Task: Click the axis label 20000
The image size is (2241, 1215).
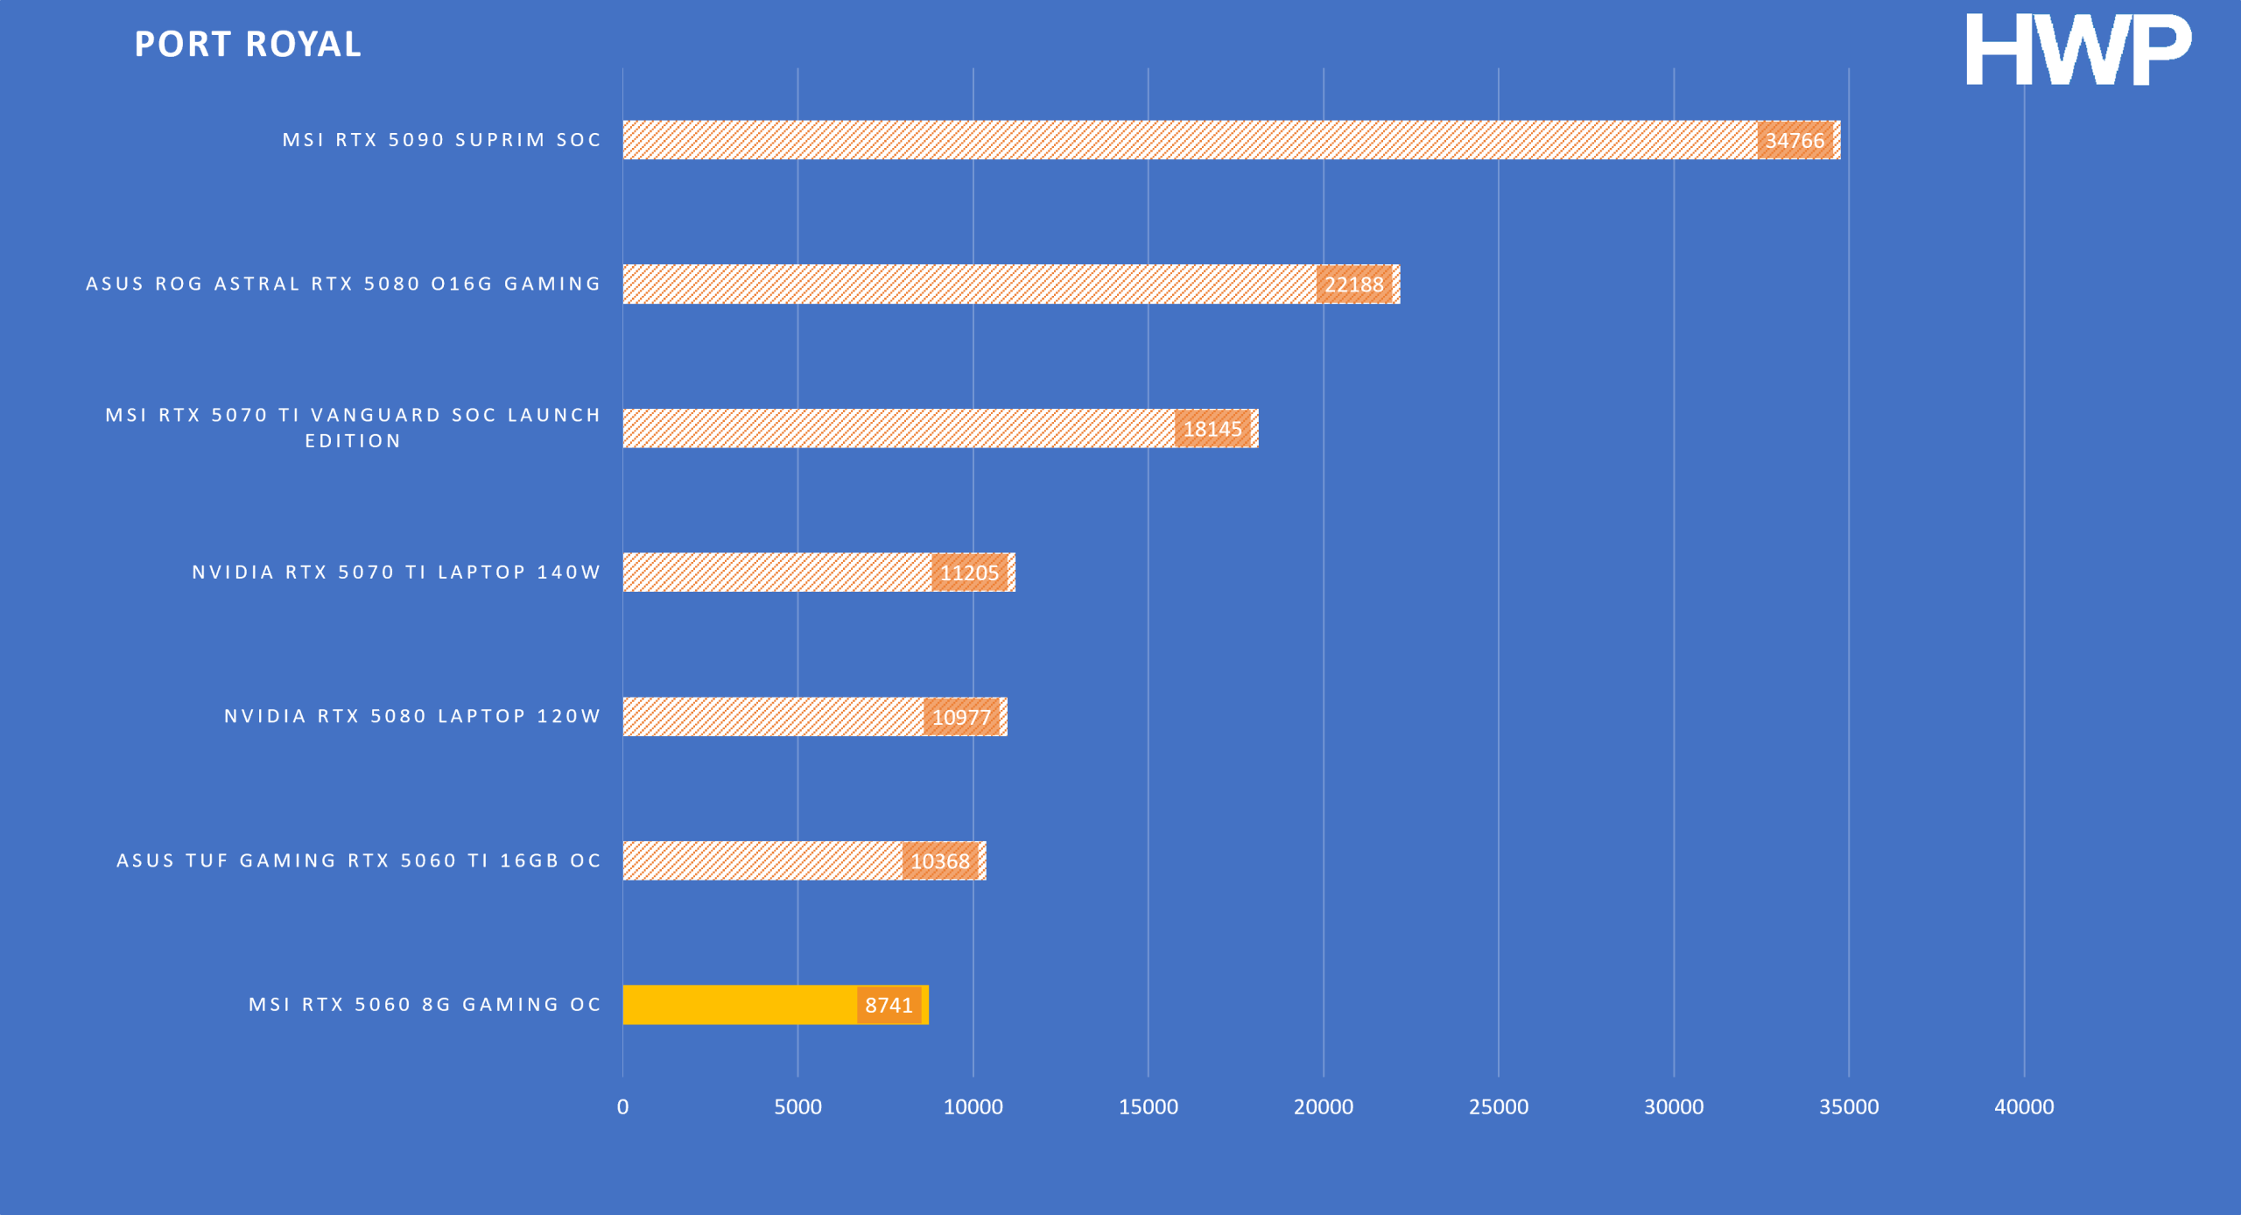Action: 1323,1107
